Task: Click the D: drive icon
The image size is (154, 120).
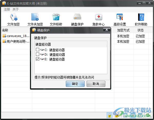Action: click(42, 54)
